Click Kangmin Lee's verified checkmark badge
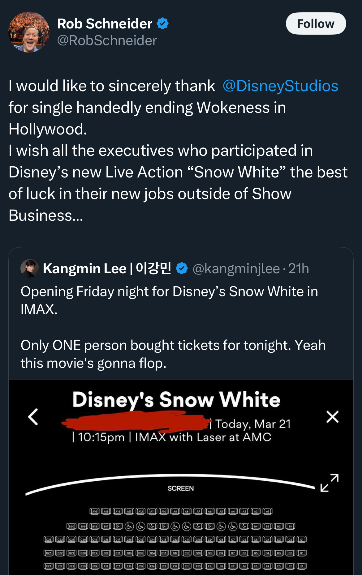 (x=182, y=268)
